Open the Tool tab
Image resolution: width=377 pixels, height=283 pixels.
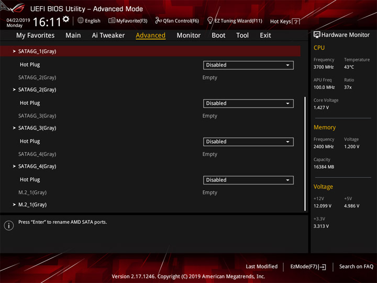tap(242, 36)
